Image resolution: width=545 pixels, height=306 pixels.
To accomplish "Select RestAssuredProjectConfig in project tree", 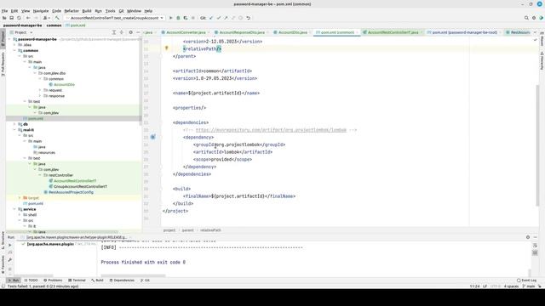I will [71, 192].
